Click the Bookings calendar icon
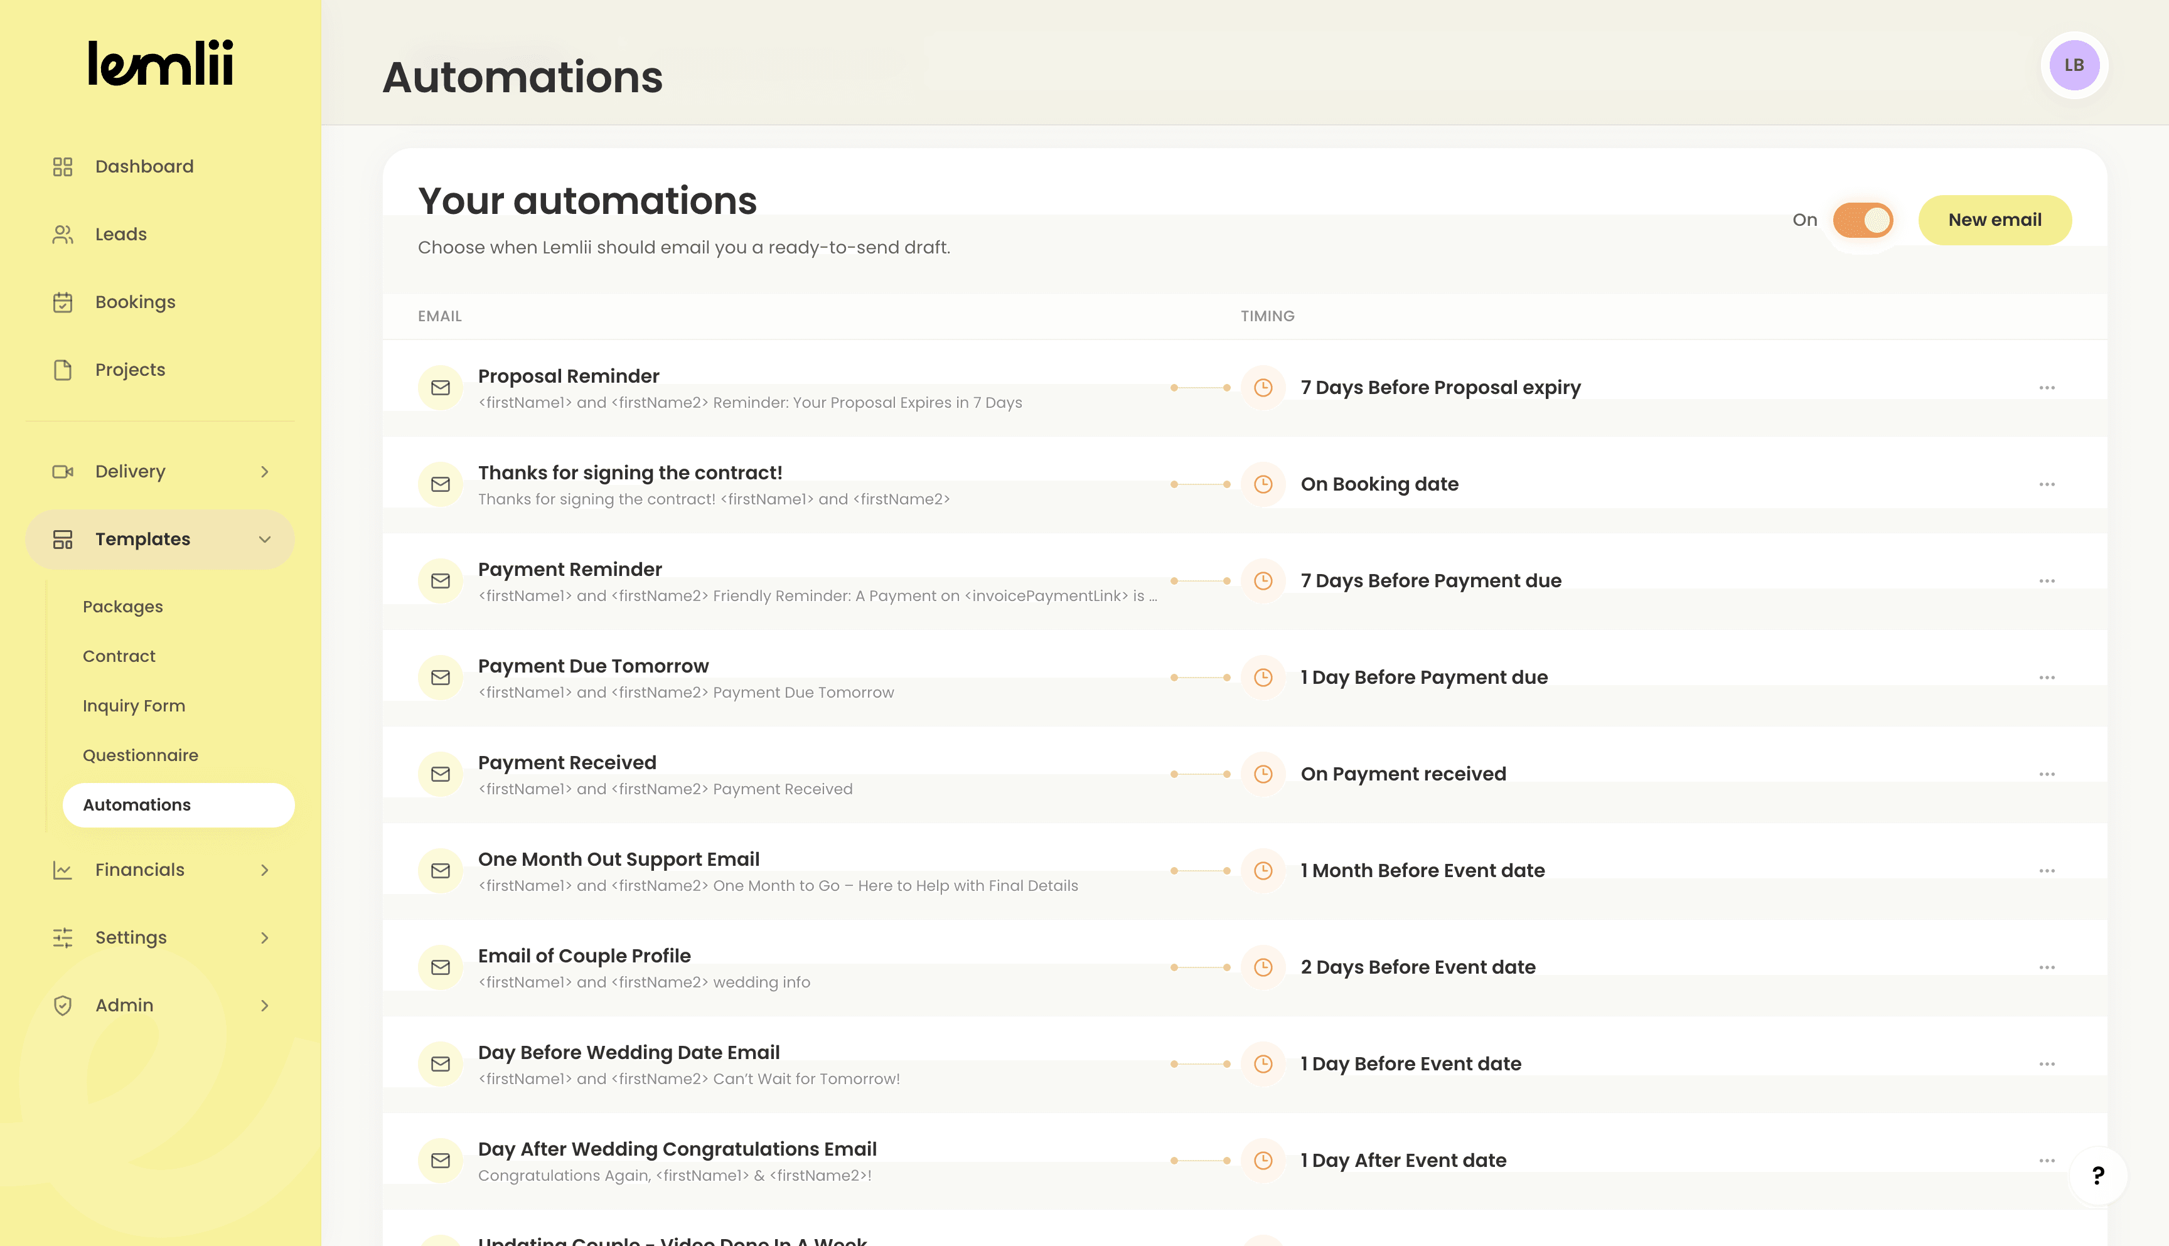 (x=63, y=301)
